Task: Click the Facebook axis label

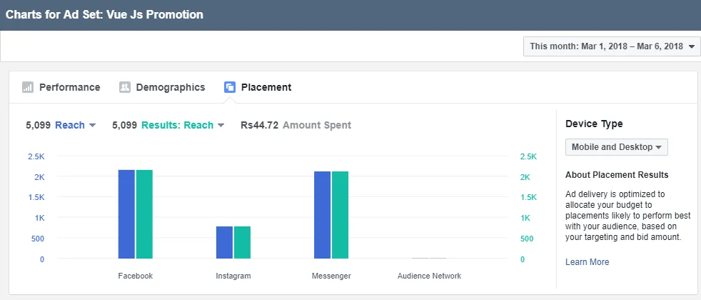Action: (x=136, y=276)
